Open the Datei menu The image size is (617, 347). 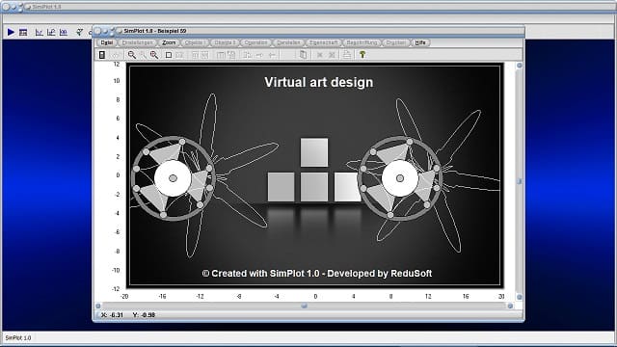click(107, 42)
